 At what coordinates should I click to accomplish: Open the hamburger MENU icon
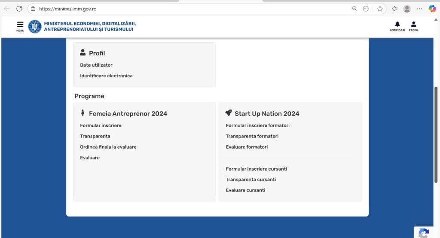(x=20, y=26)
